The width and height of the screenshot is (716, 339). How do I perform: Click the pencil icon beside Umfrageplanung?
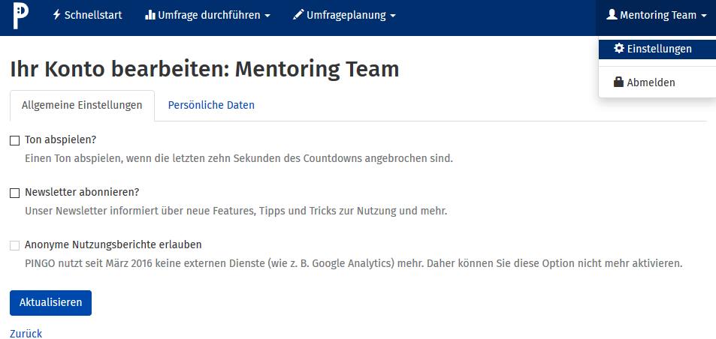coord(298,15)
